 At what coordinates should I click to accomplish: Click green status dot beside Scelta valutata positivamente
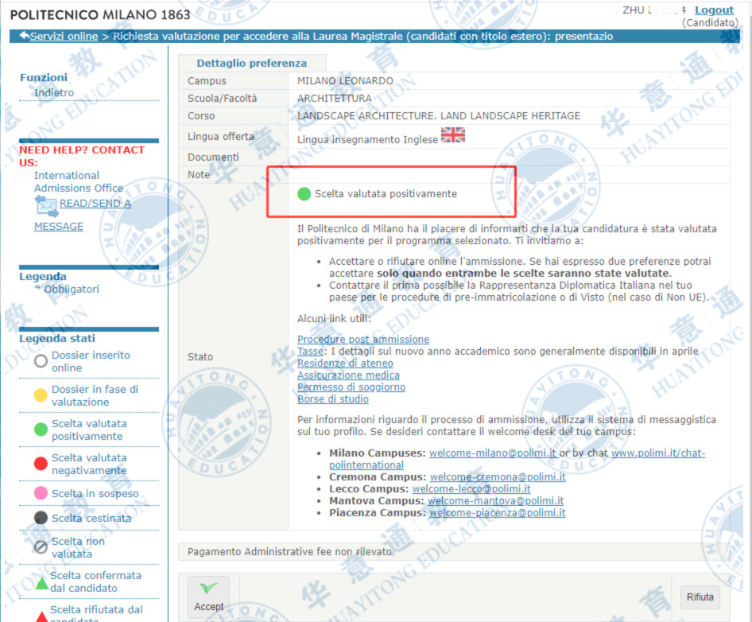[304, 194]
